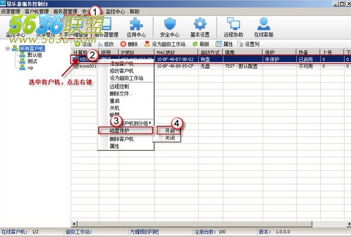Click the green 刷新 toolbar button
This screenshot has width=351, height=237.
coord(201,44)
